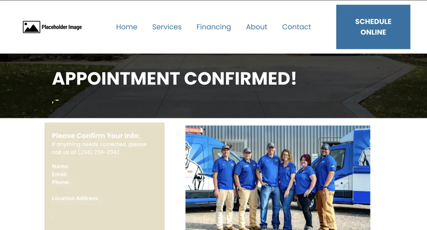This screenshot has height=230, width=427.
Task: Click the woman in black pants in photo
Action: coord(305,192)
